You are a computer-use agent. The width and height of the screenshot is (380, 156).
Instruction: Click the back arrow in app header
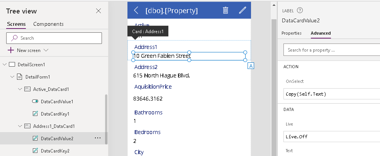click(x=136, y=10)
